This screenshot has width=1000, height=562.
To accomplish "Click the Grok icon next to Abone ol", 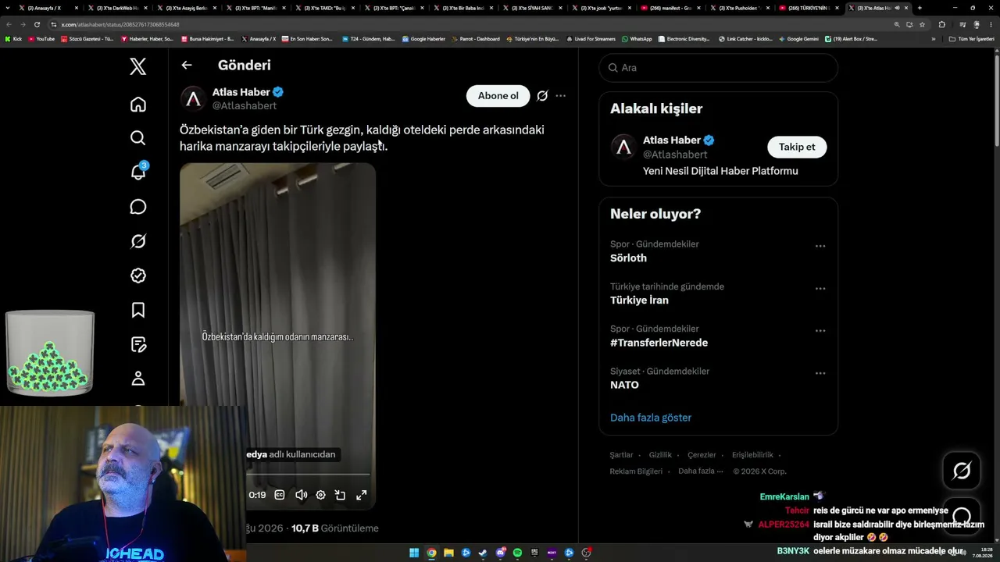I will [542, 96].
